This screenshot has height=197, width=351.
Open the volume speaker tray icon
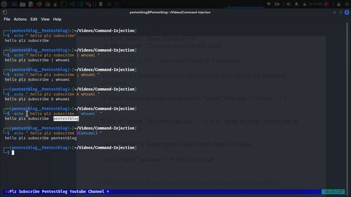288,4
